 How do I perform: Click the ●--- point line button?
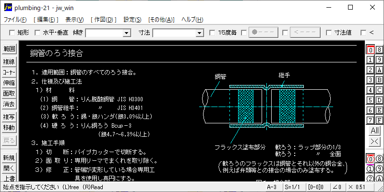(264, 33)
